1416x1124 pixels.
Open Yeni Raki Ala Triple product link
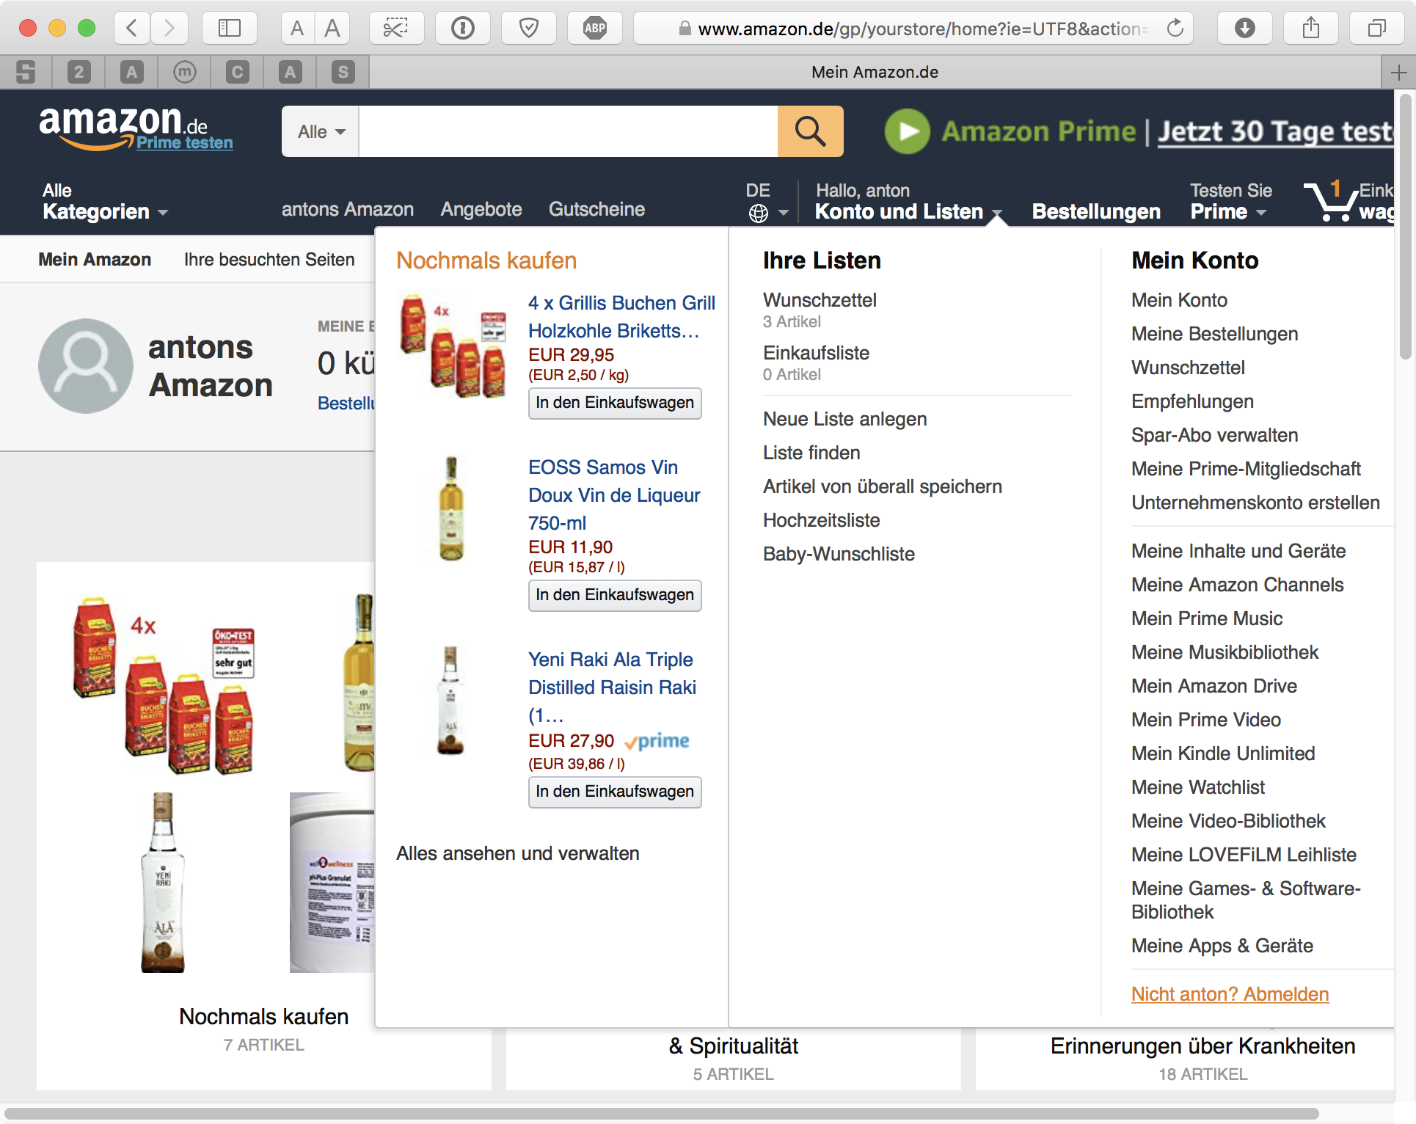(x=613, y=687)
